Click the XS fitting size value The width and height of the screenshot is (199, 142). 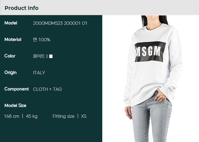click(x=84, y=116)
